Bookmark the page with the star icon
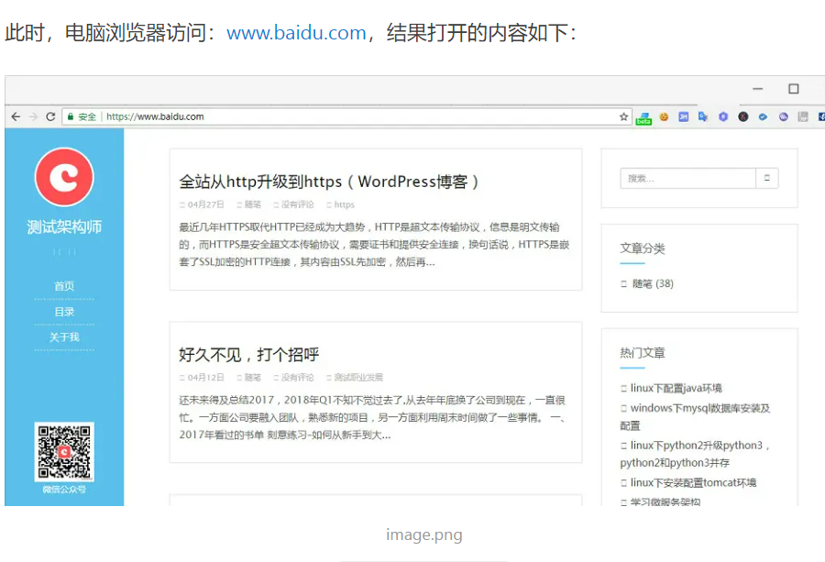This screenshot has height=562, width=825. pyautogui.click(x=624, y=116)
